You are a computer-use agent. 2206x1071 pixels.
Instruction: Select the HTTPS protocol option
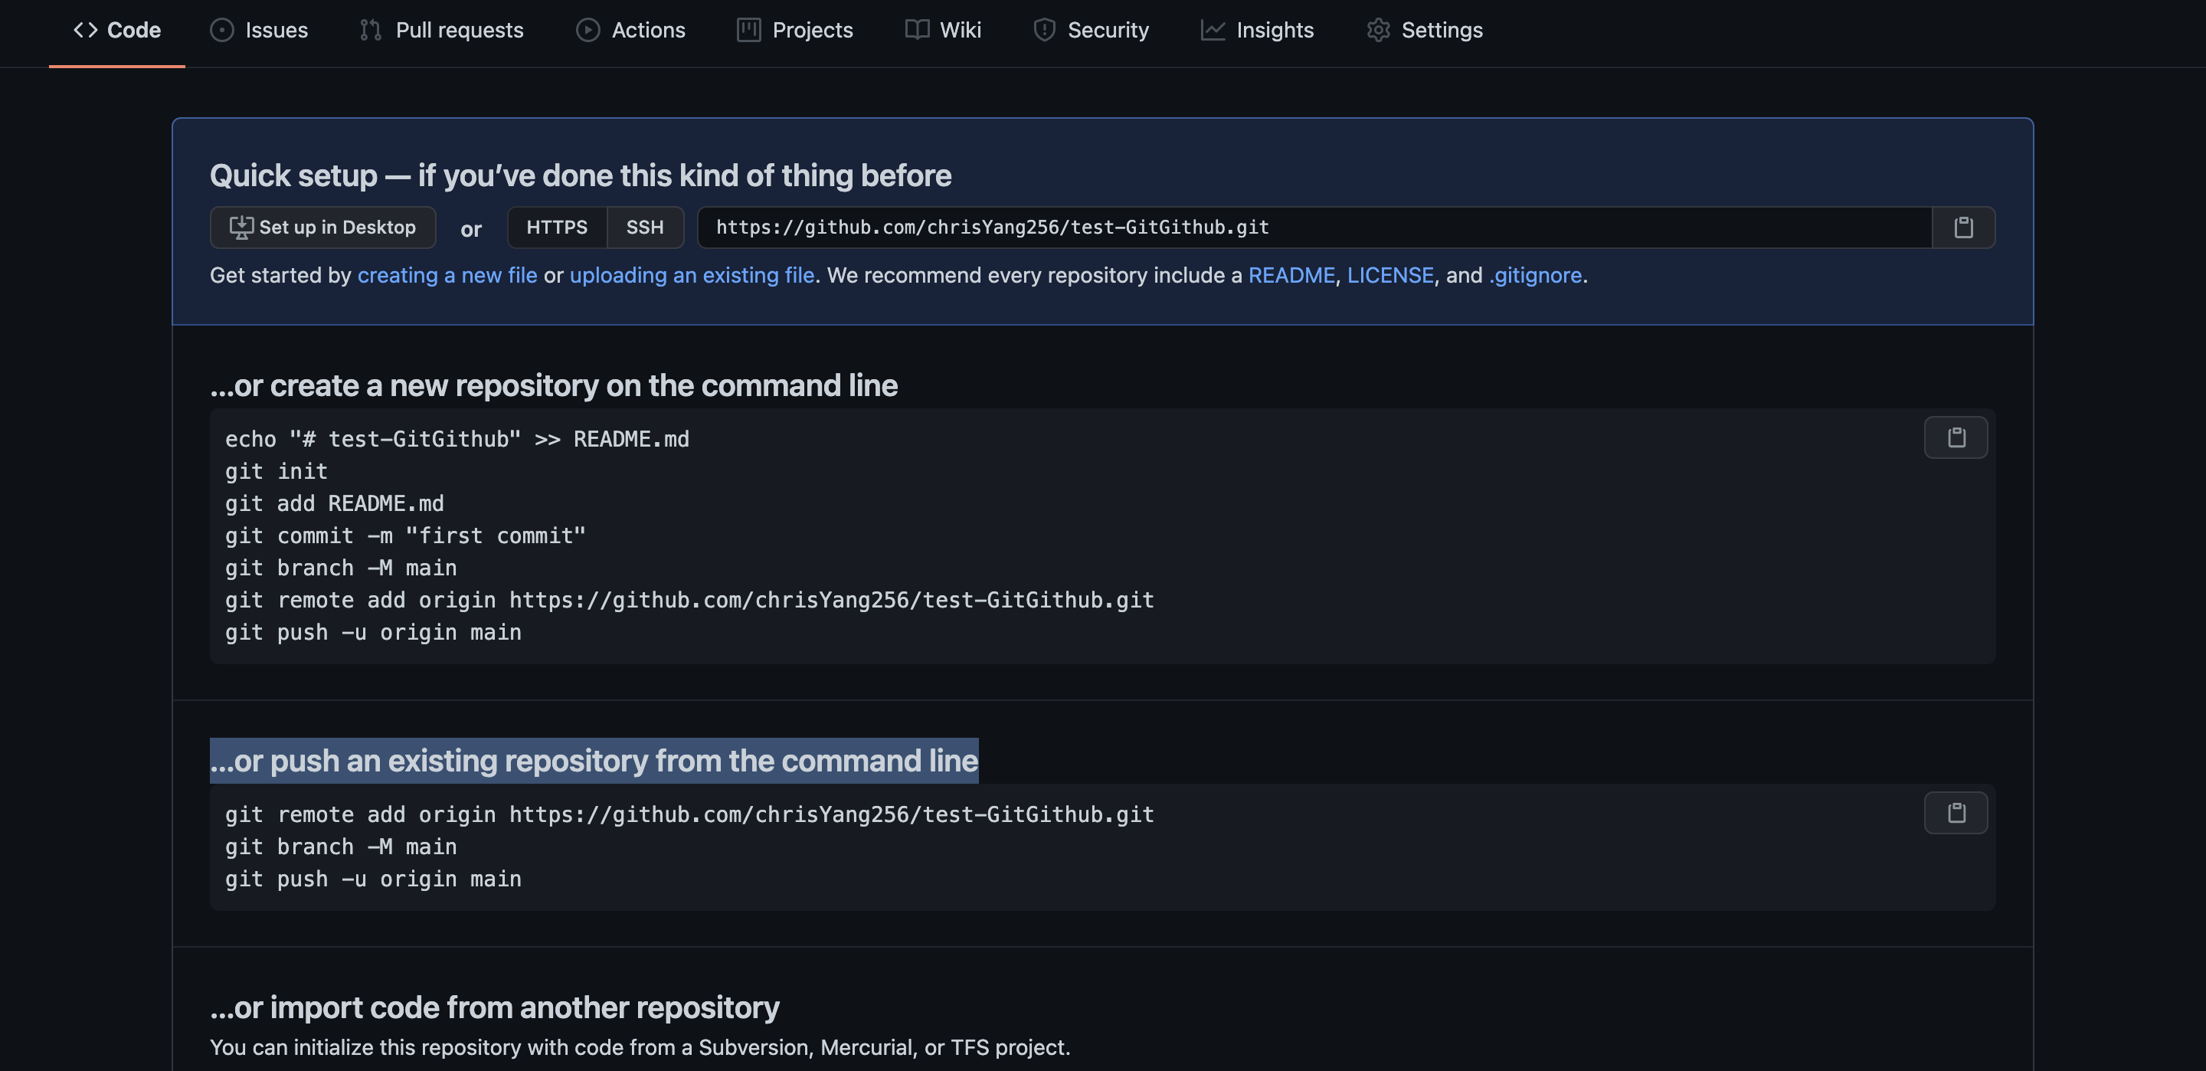click(557, 227)
